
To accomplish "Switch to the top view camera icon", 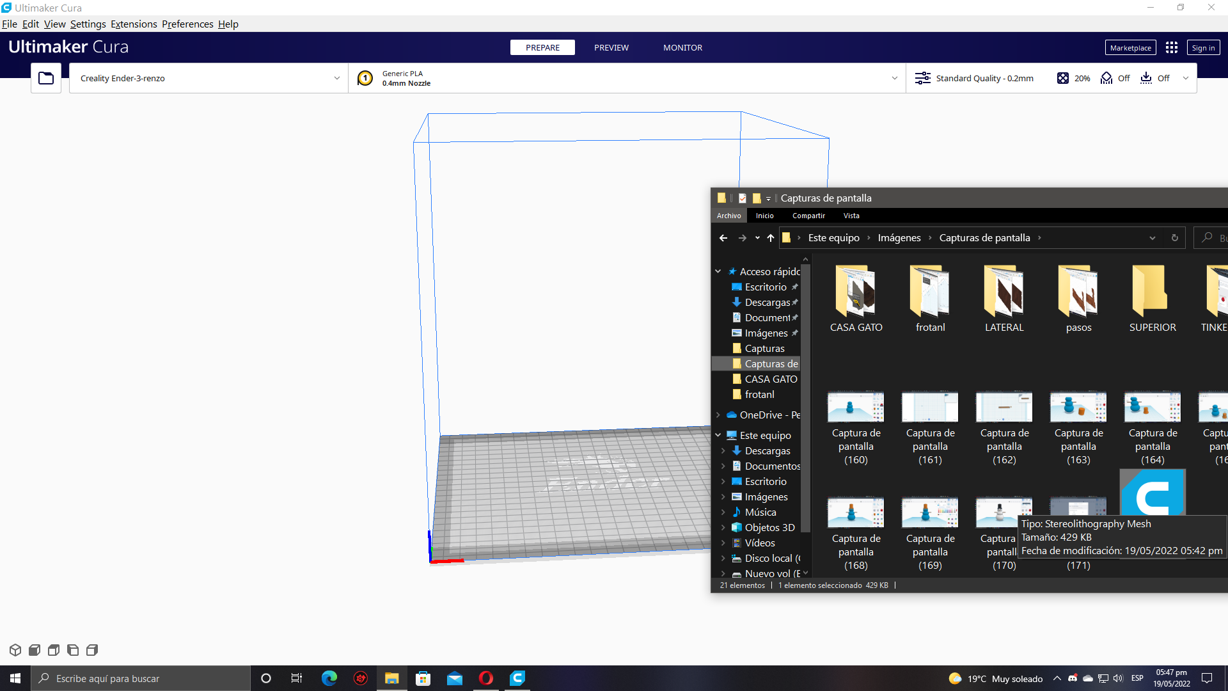I will [54, 650].
